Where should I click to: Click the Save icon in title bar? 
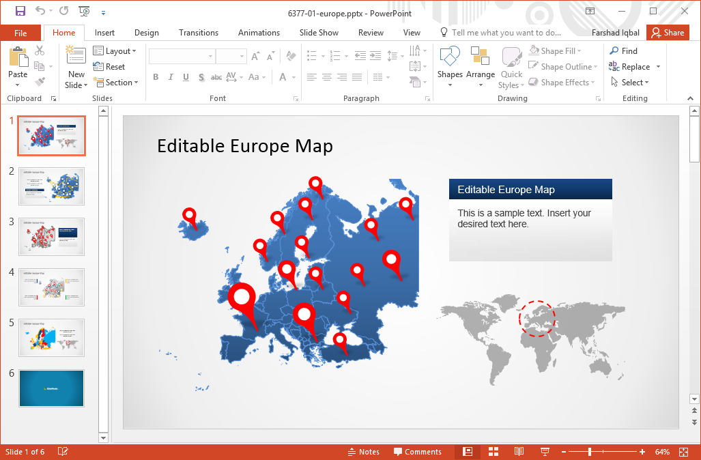(x=20, y=11)
